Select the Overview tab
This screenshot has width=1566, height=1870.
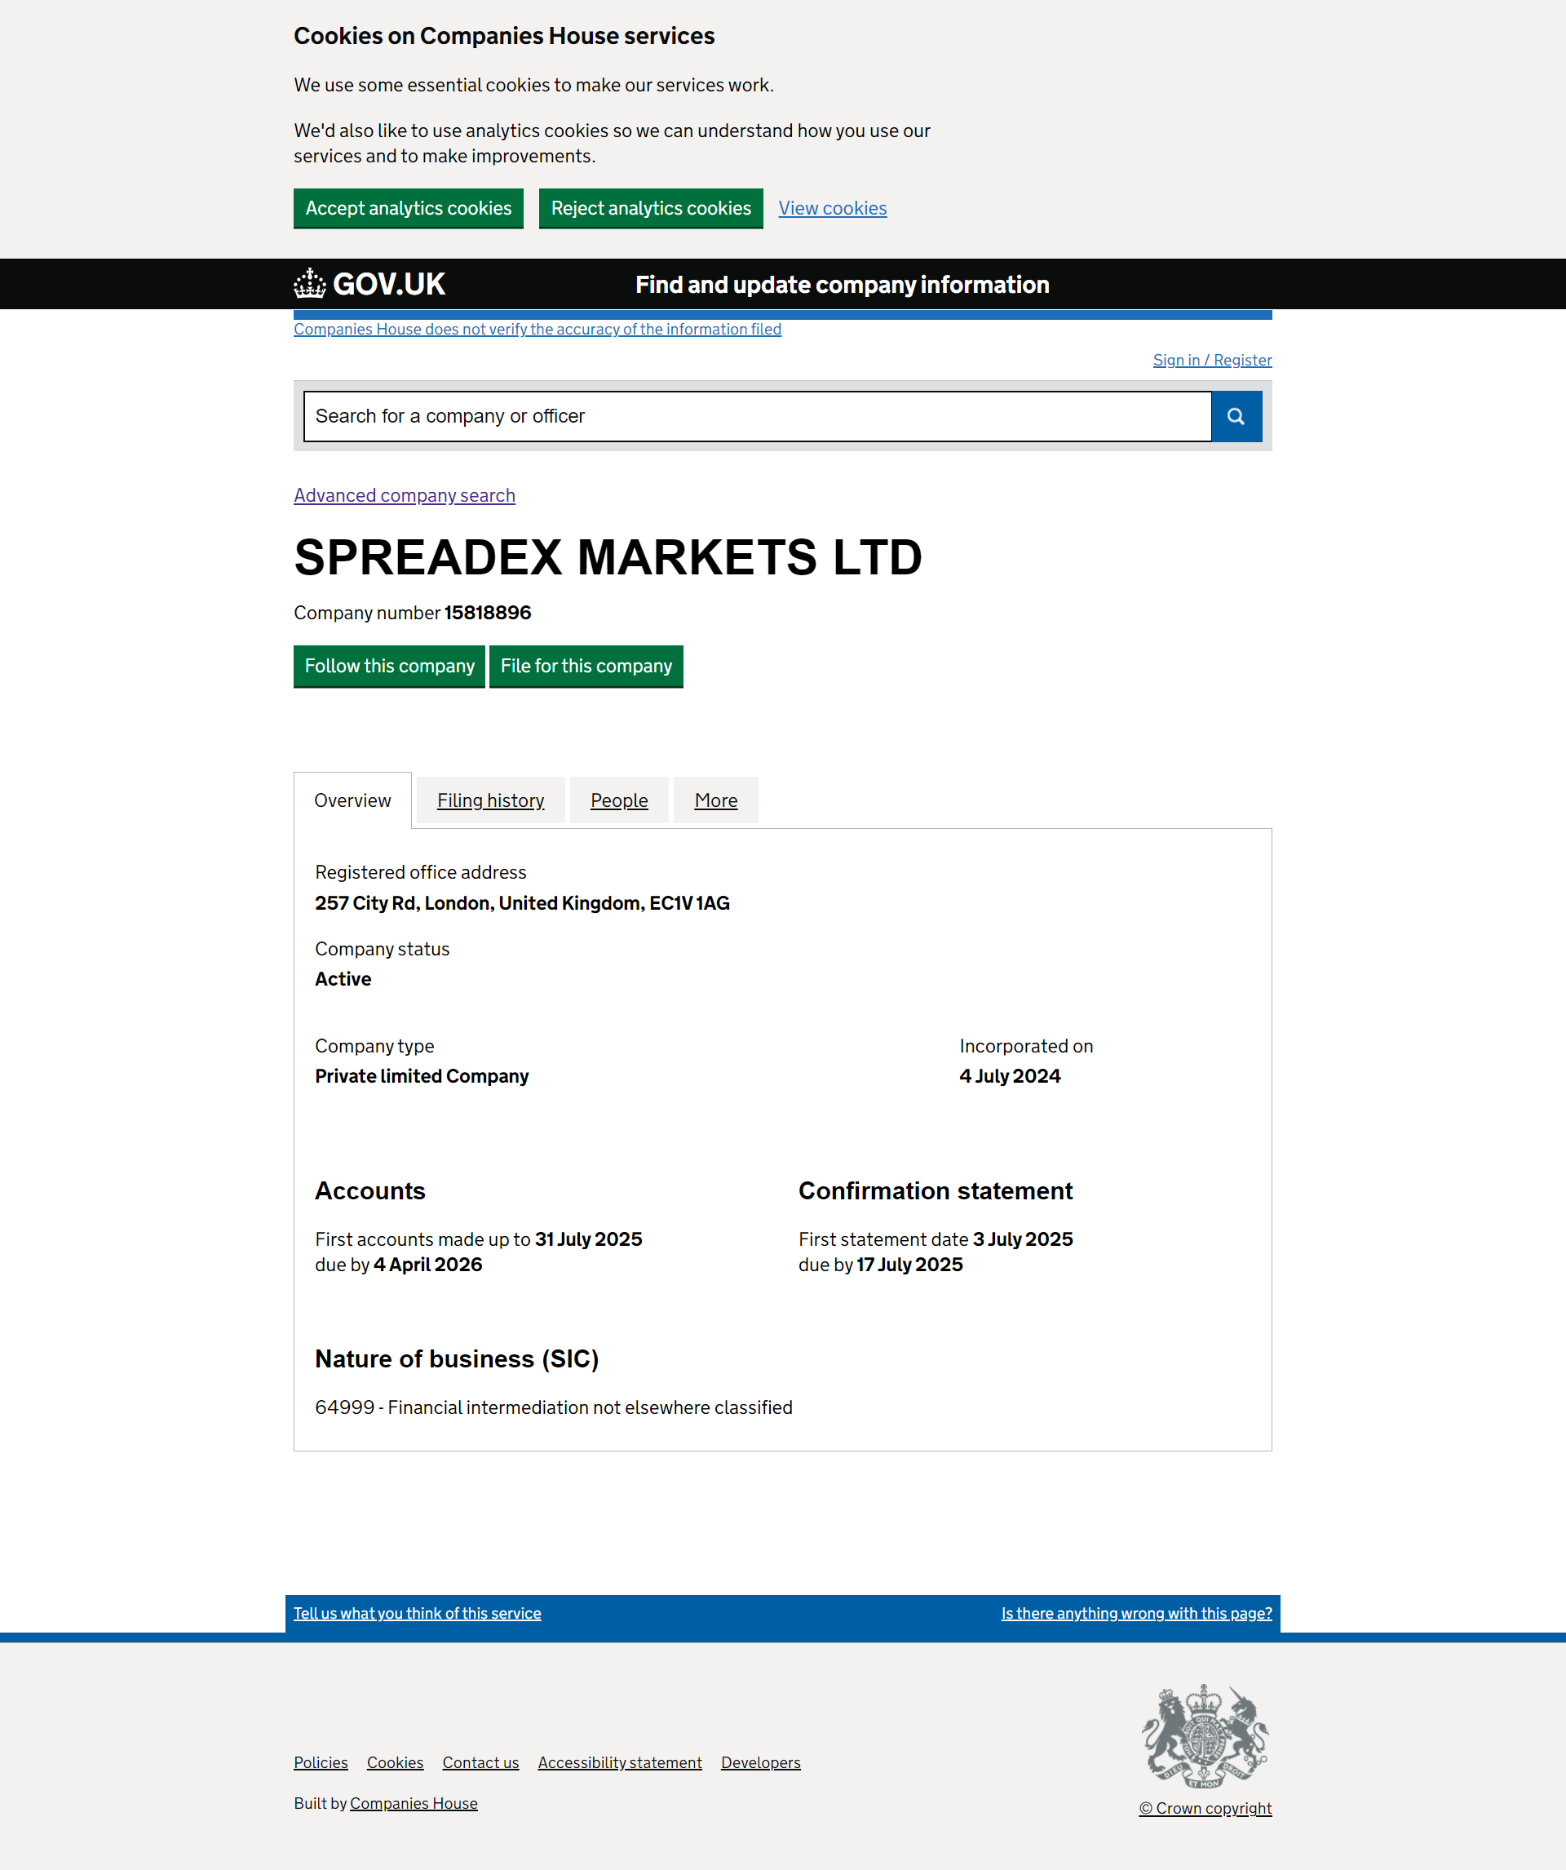click(352, 800)
